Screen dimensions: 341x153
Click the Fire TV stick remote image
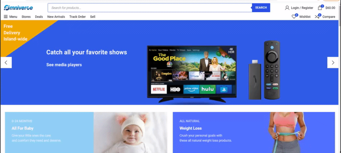click(x=272, y=70)
